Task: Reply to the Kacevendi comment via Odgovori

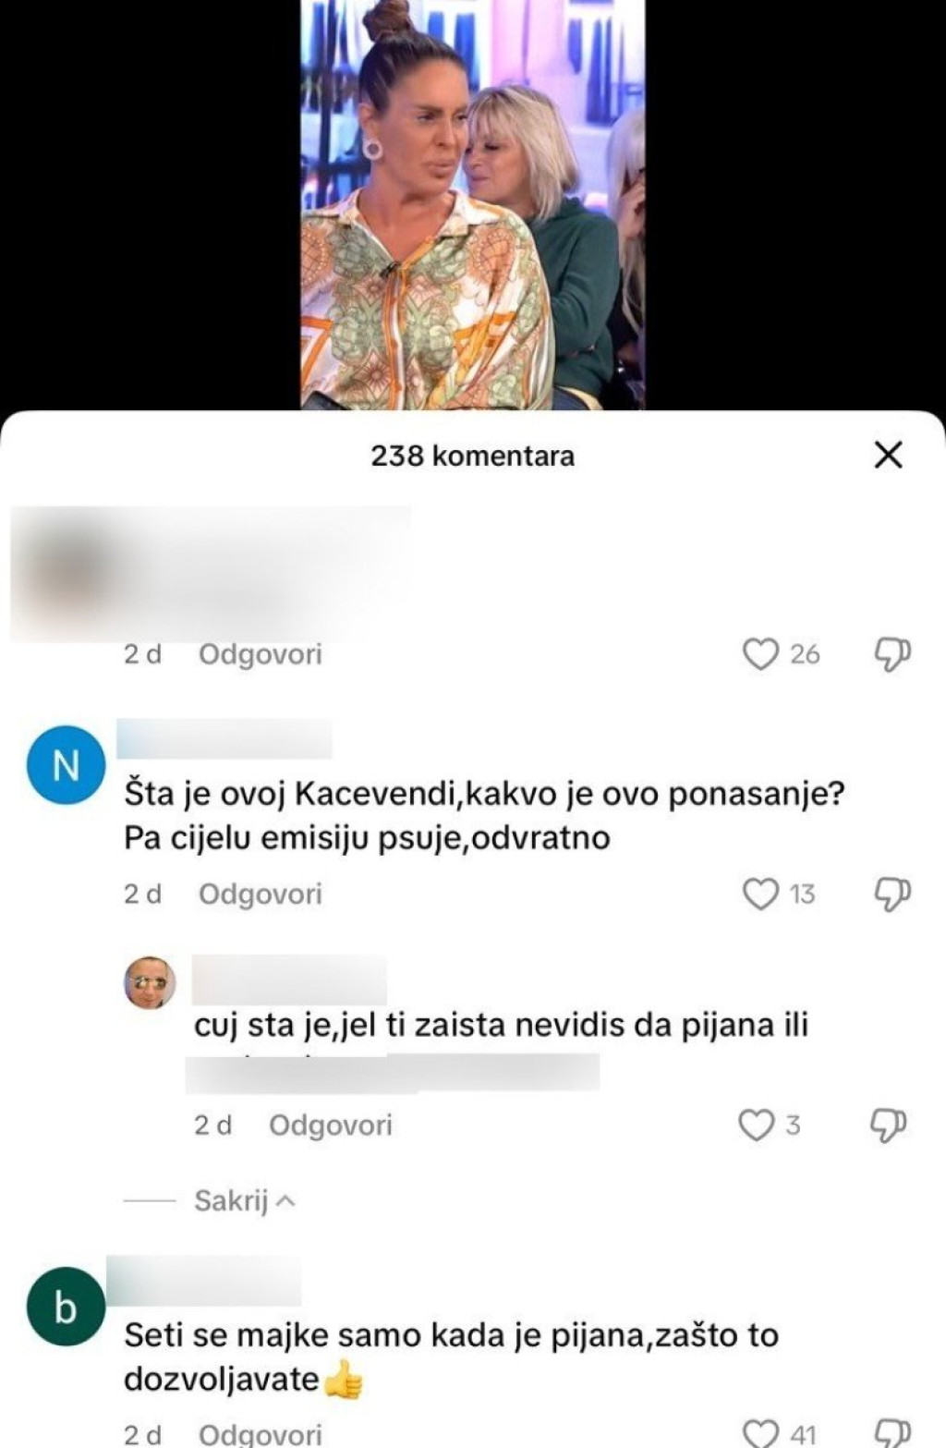Action: [261, 894]
